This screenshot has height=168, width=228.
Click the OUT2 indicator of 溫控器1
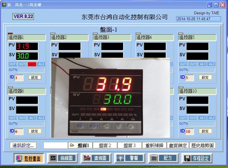(23, 64)
